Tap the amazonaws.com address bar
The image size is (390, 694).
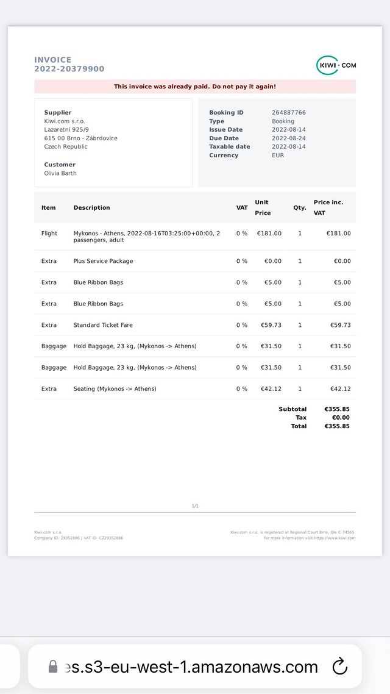(x=194, y=666)
